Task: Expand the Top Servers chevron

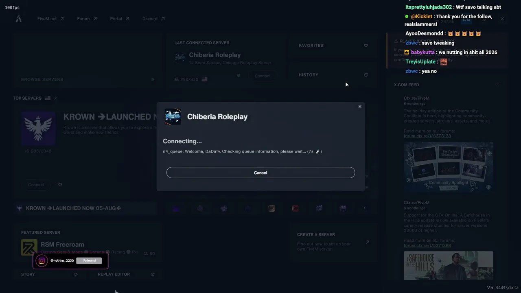Action: pyautogui.click(x=56, y=98)
